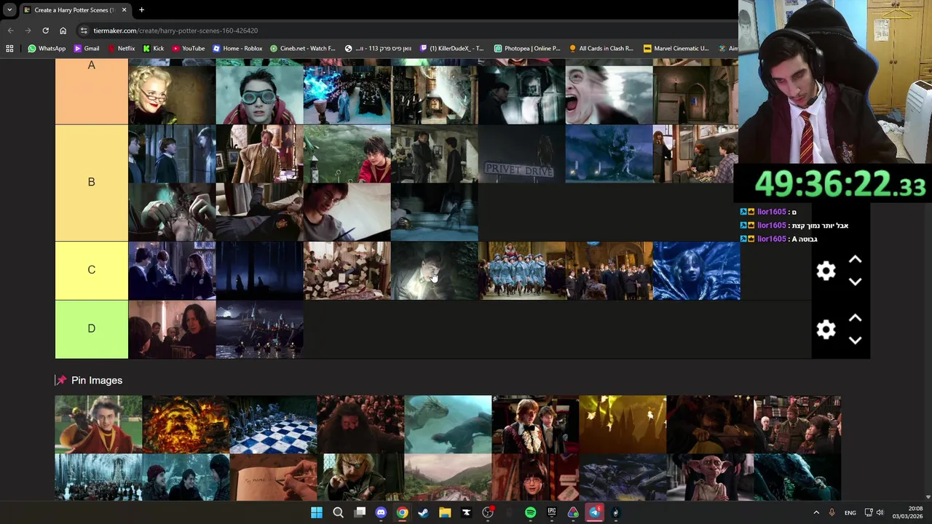
Task: Open the Chrome apps grid icon
Action: [x=9, y=48]
